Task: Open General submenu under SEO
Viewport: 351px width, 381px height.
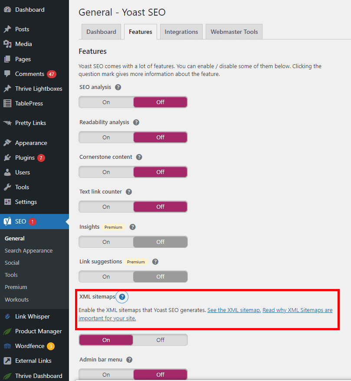Action: (x=15, y=239)
